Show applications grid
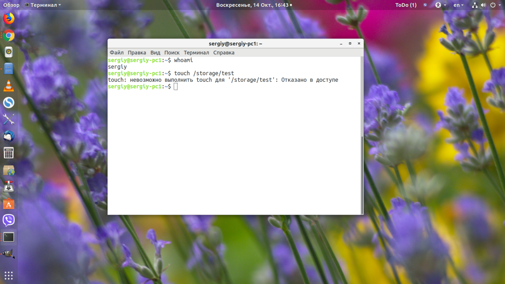Screen dimensions: 505x284 [9, 275]
